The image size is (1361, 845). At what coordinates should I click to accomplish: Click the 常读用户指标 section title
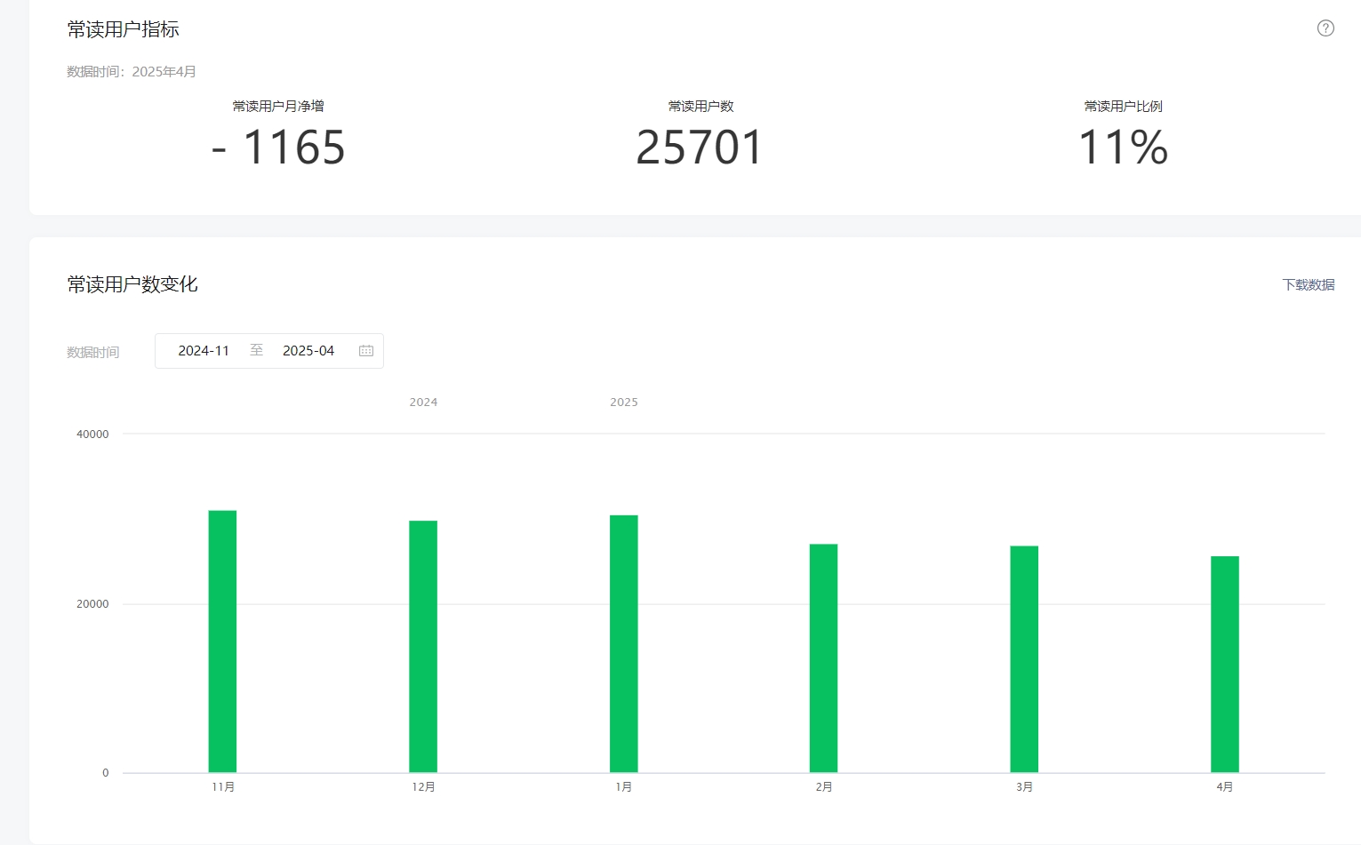tap(124, 29)
